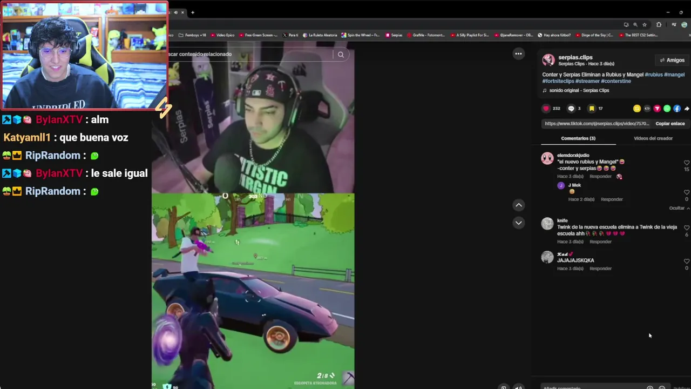Open Hay ahora fútbol? bookmark
The width and height of the screenshot is (691, 389).
click(x=554, y=35)
